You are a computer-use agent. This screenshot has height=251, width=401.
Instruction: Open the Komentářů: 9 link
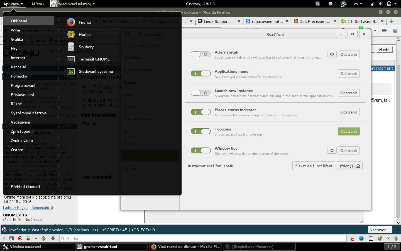pos(42,207)
